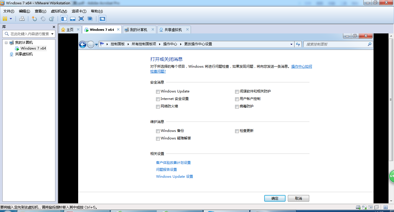Take a snapshot using the clock-star icon
This screenshot has height=212, width=394.
(34, 19)
